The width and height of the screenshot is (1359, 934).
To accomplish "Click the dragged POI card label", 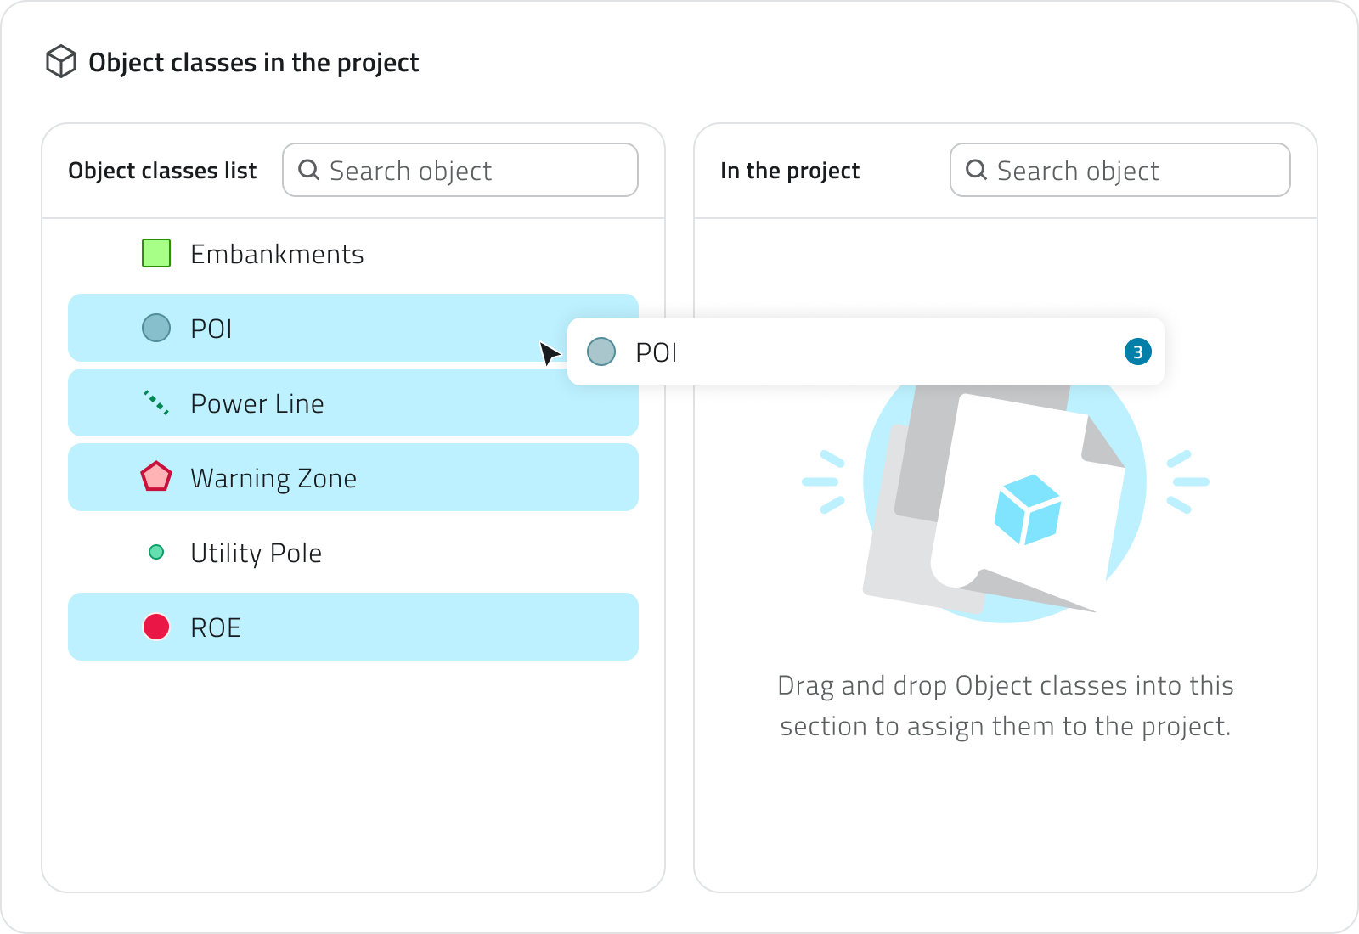I will pos(657,352).
